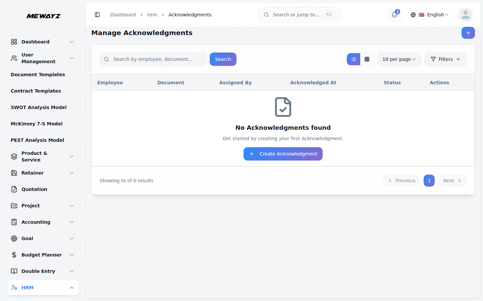
Task: Click the HRM people icon
Action: click(14, 288)
